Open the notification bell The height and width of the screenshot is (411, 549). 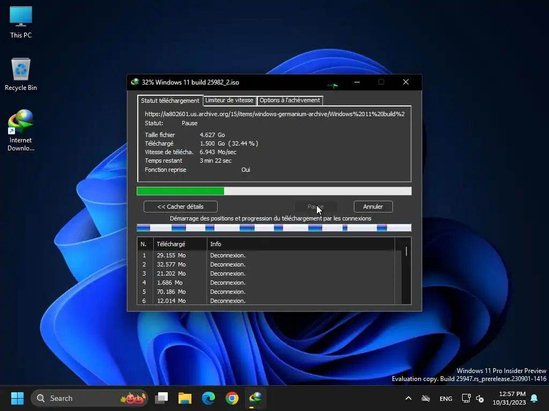534,398
